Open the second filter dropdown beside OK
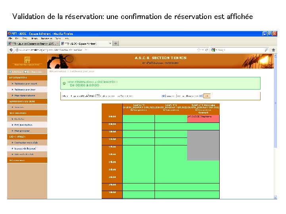Screen dimensions: 286x214 coord(201,96)
